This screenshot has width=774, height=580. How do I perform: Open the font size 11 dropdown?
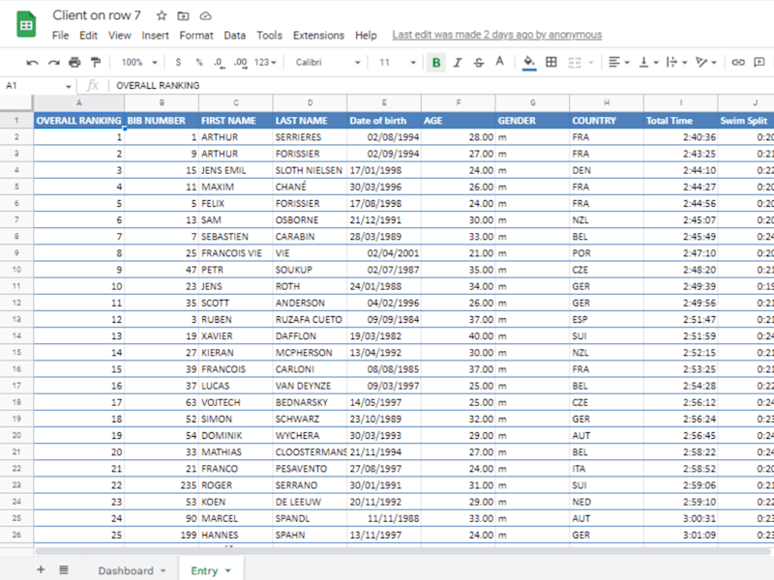(x=398, y=62)
